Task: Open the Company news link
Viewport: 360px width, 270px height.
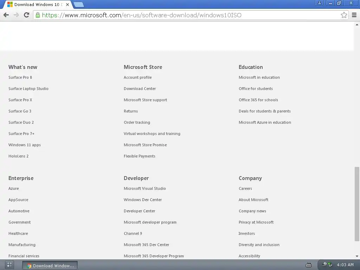Action: (x=252, y=211)
